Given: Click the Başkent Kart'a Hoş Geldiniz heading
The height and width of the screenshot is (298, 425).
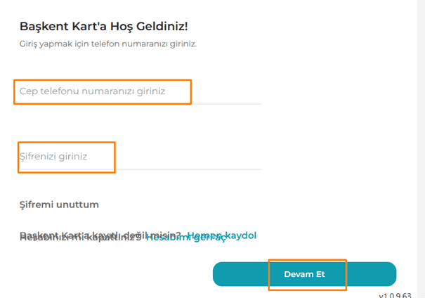Looking at the screenshot, I should (x=104, y=27).
